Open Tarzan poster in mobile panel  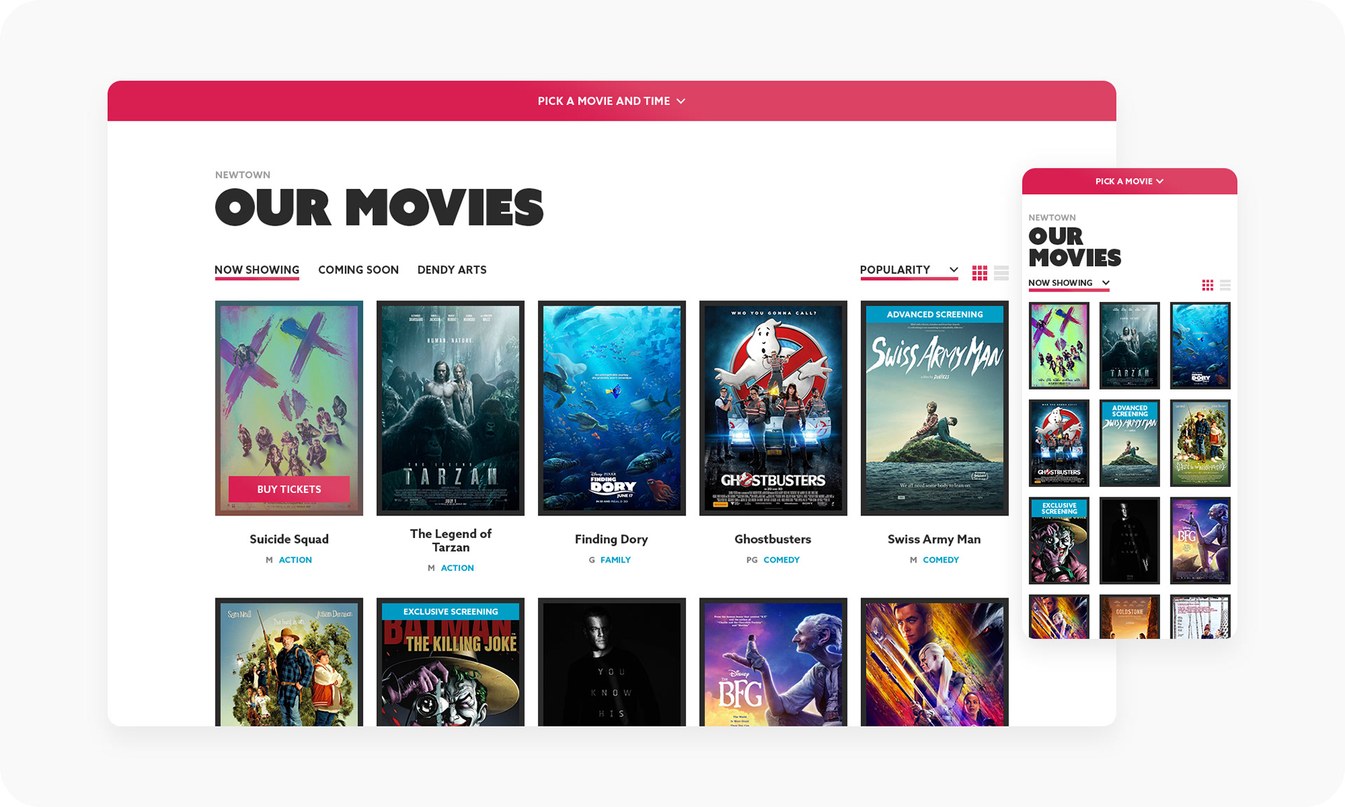[1129, 345]
